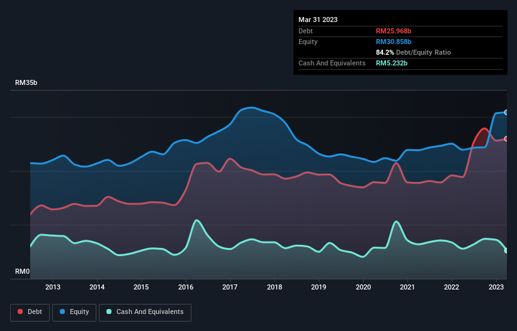517x331 pixels.
Task: Click the RM25.968b debt value
Action: coord(394,31)
